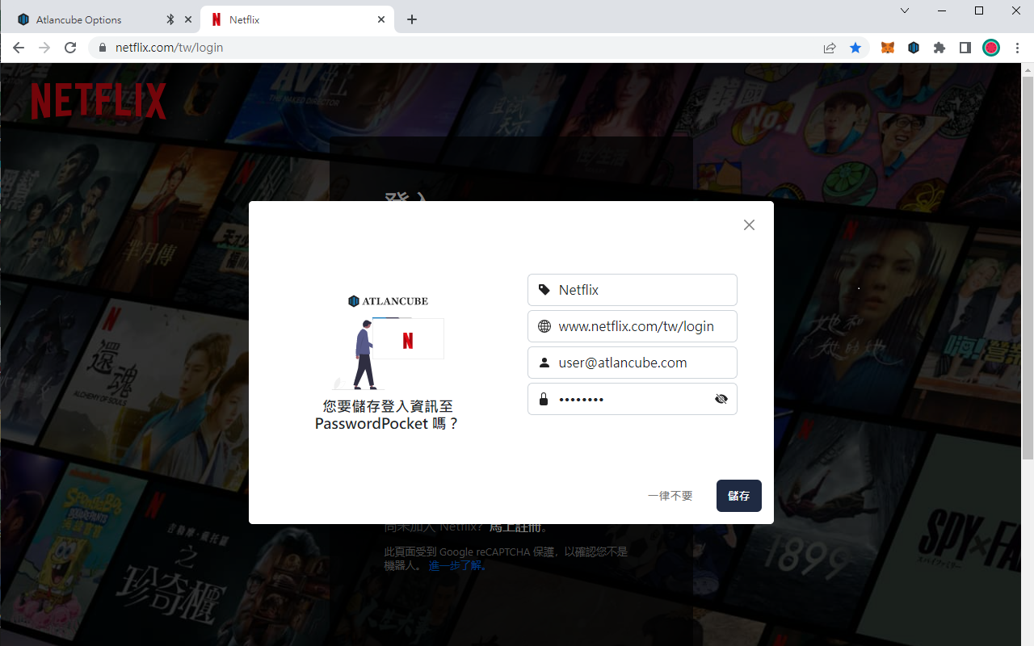Choose 一律不要 never save option

pyautogui.click(x=670, y=496)
